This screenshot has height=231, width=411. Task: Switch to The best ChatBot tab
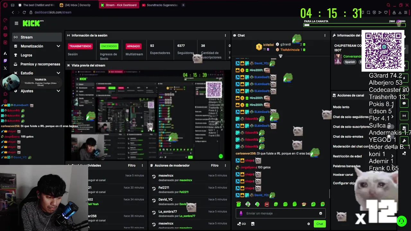point(36,5)
